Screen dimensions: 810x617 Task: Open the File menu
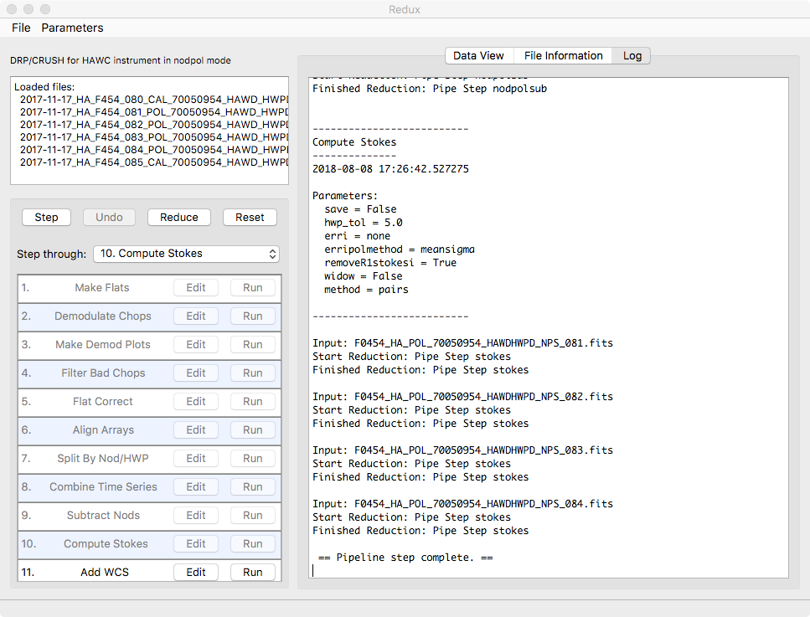(21, 28)
